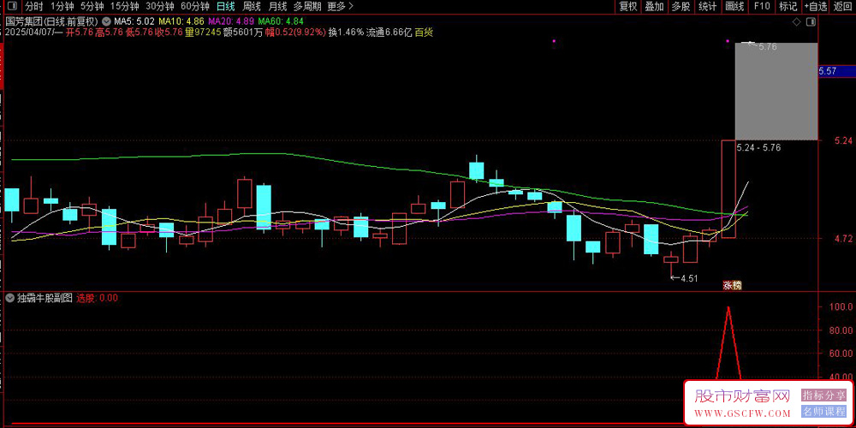Add stock via +自选 button
This screenshot has width=856, height=428.
point(816,7)
